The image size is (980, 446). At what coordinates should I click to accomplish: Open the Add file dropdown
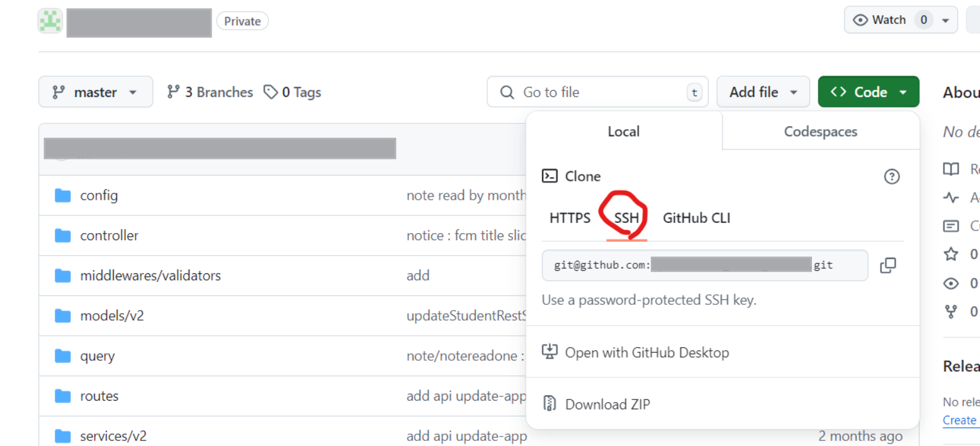click(763, 92)
